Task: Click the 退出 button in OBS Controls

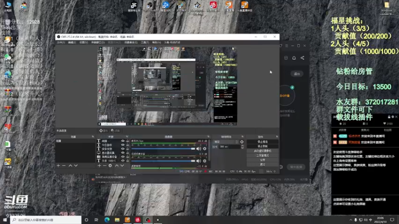Action: click(x=262, y=165)
